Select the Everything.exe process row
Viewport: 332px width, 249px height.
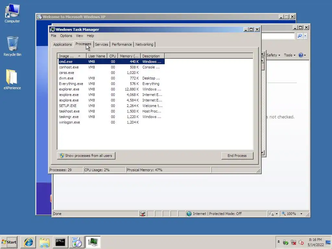point(112,84)
